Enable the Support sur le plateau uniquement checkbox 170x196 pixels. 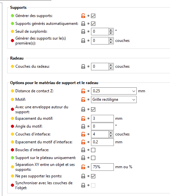click(x=93, y=158)
